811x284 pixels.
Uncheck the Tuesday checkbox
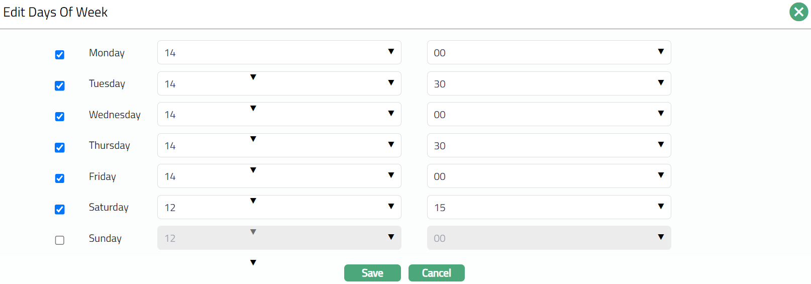tap(60, 86)
